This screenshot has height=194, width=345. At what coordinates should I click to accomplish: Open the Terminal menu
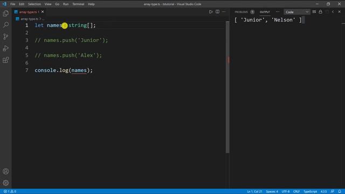pyautogui.click(x=78, y=4)
